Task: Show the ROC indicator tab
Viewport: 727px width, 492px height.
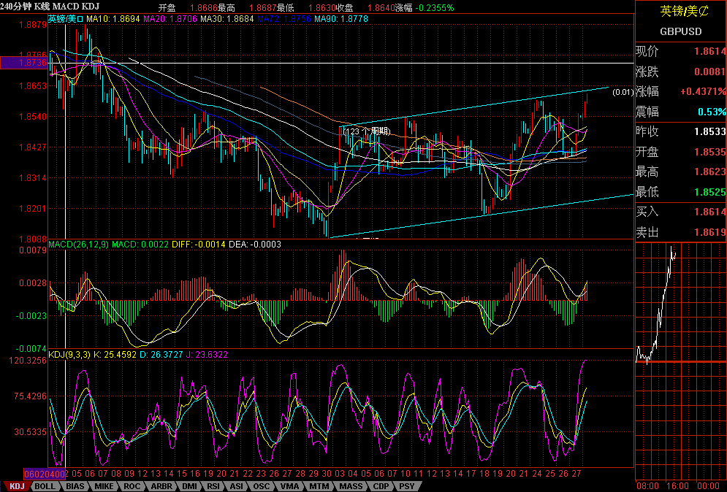Action: (132, 486)
